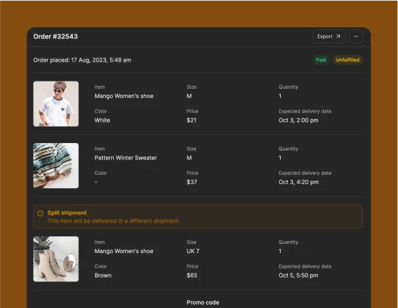
Task: Click the $21 price value
Action: (x=191, y=121)
